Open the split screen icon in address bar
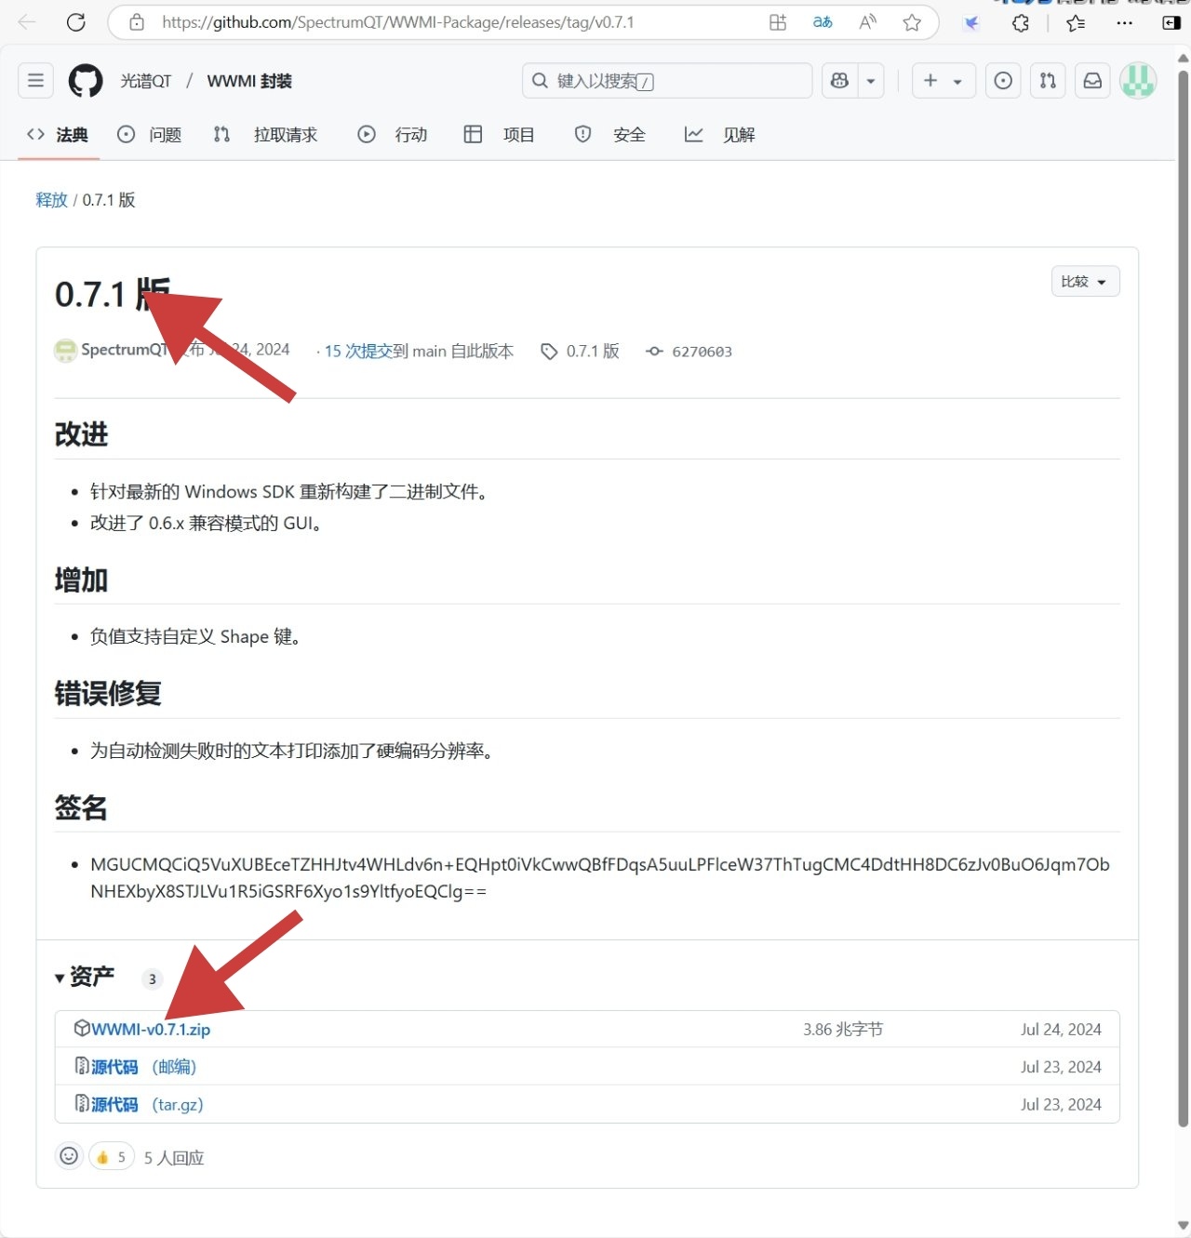Image resolution: width=1191 pixels, height=1238 pixels. (778, 22)
